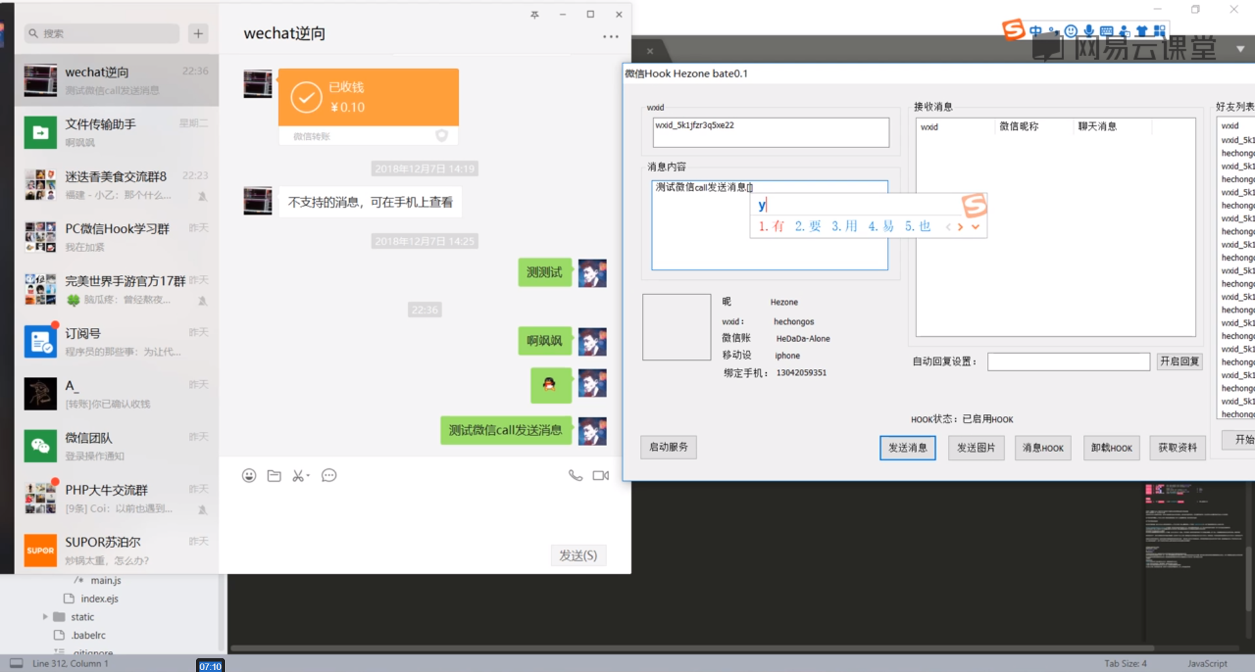The width and height of the screenshot is (1255, 672).
Task: Click the 测试微信call发送消息 green bubble
Action: tap(505, 430)
